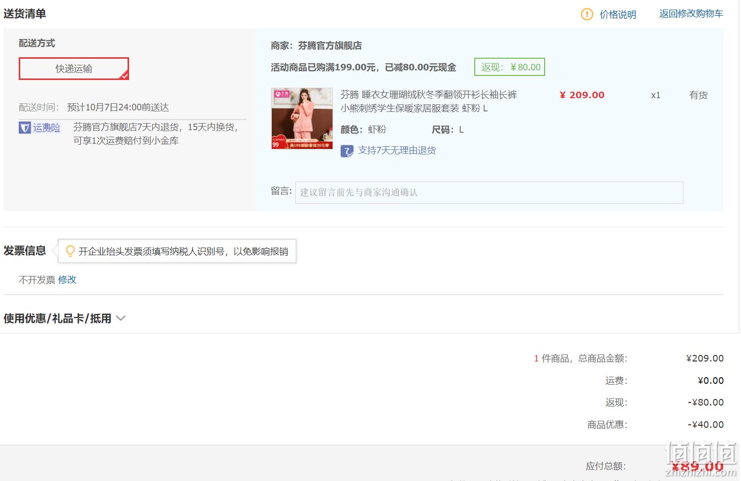This screenshot has height=481, width=741.
Task: Click the 使用优惠/礼品卡/抵用 heading
Action: (57, 318)
